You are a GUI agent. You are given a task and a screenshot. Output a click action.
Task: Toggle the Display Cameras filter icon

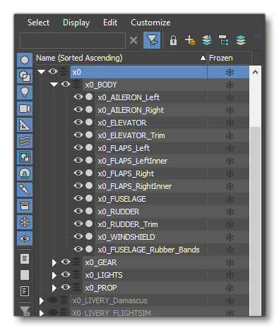coord(25,109)
